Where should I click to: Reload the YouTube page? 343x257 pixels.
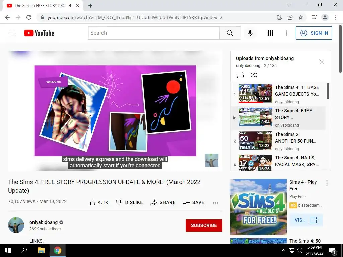(x=29, y=17)
